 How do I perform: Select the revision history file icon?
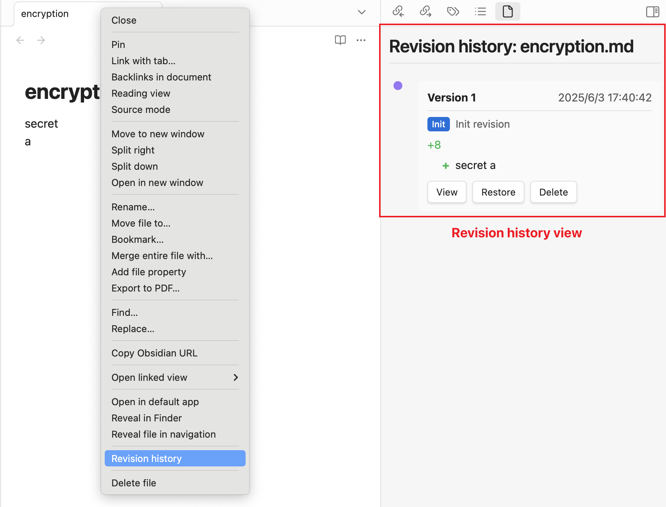[x=508, y=11]
